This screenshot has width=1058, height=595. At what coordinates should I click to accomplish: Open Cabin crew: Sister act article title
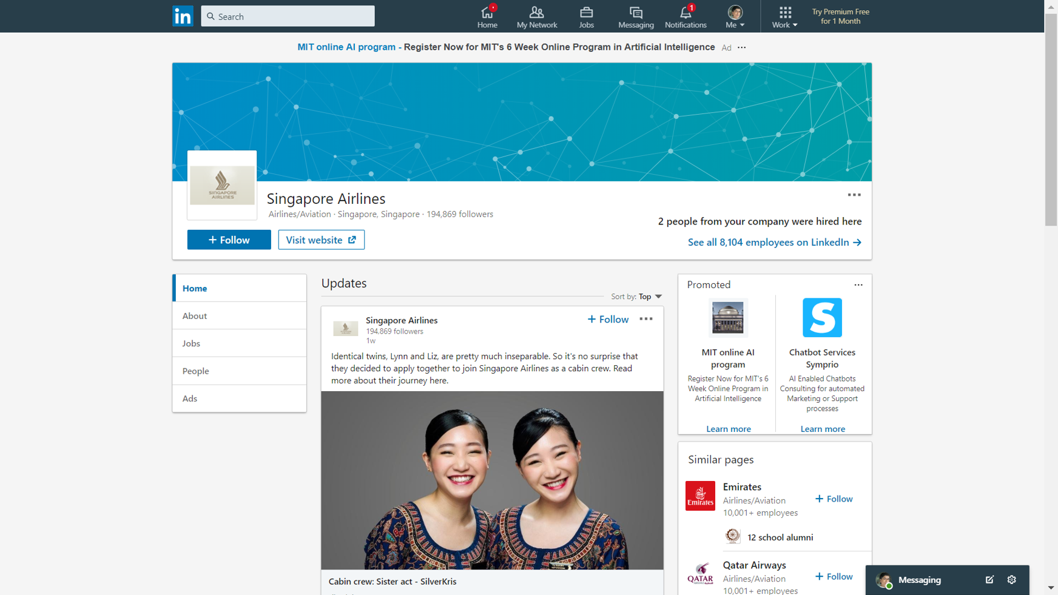(x=393, y=581)
